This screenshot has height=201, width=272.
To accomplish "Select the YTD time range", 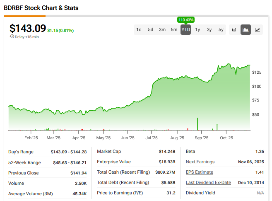I will pos(186,30).
